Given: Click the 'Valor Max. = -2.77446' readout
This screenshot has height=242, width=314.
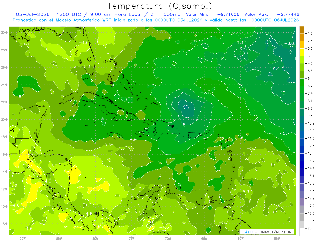Looking at the screenshot, I should click(x=272, y=14).
